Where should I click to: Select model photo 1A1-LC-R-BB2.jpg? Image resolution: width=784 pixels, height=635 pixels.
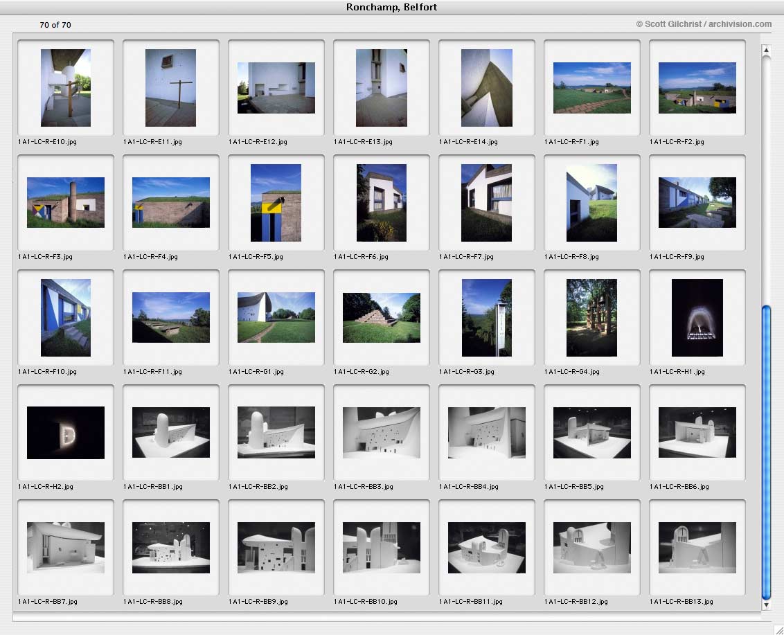coord(276,433)
